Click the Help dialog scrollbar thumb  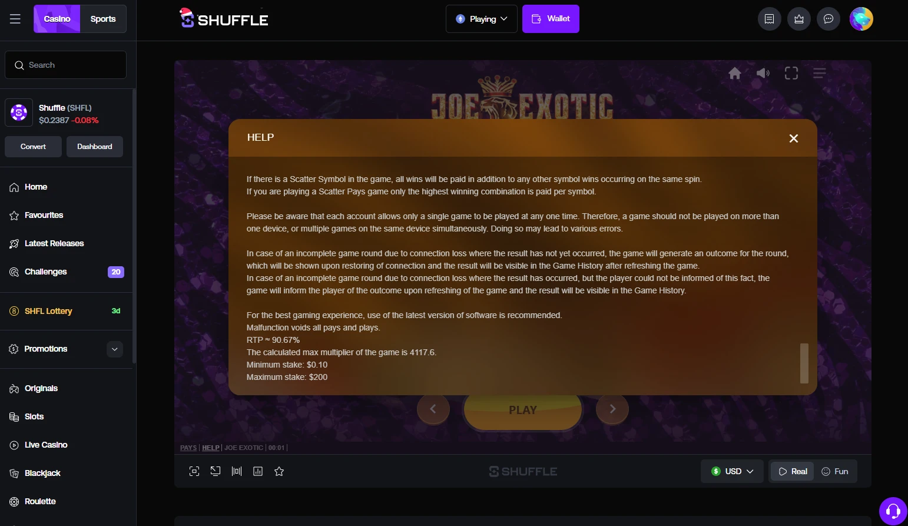804,363
